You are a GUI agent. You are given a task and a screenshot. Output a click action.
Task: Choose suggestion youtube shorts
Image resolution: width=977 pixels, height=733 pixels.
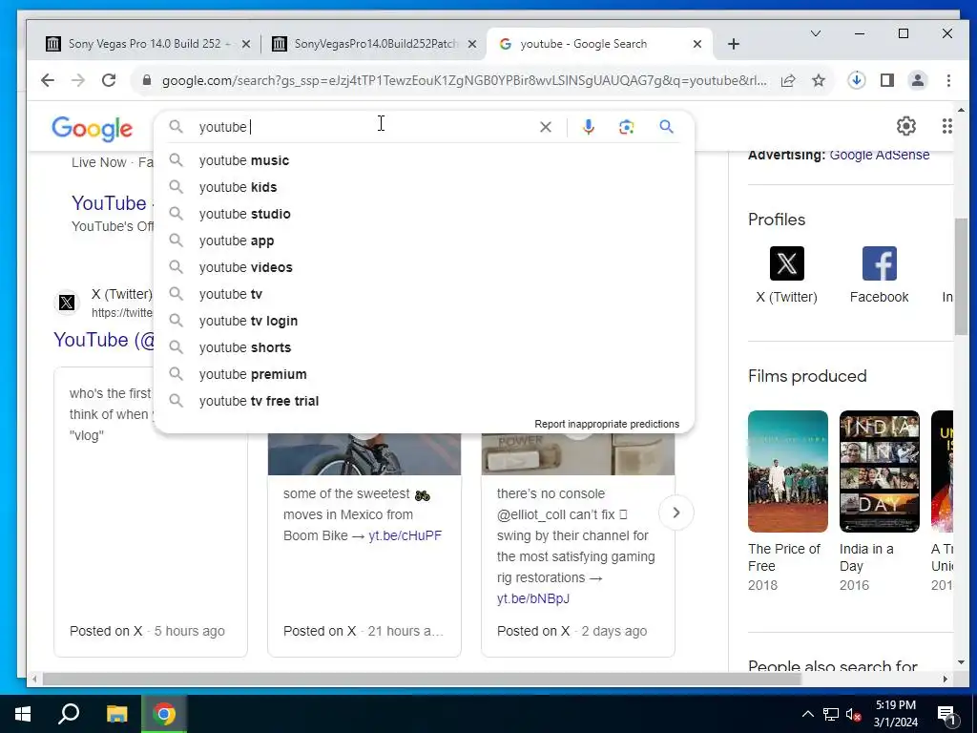tap(424, 347)
